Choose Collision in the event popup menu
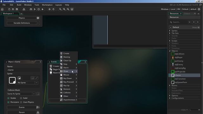The image size is (203, 114). point(69,93)
